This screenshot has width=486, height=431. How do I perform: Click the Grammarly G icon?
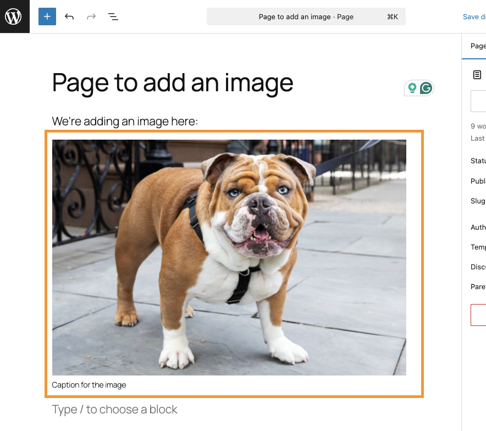click(426, 88)
